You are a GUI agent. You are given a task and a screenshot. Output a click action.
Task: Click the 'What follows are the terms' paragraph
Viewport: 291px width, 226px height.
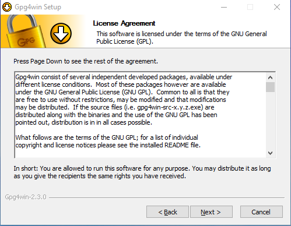(108, 142)
